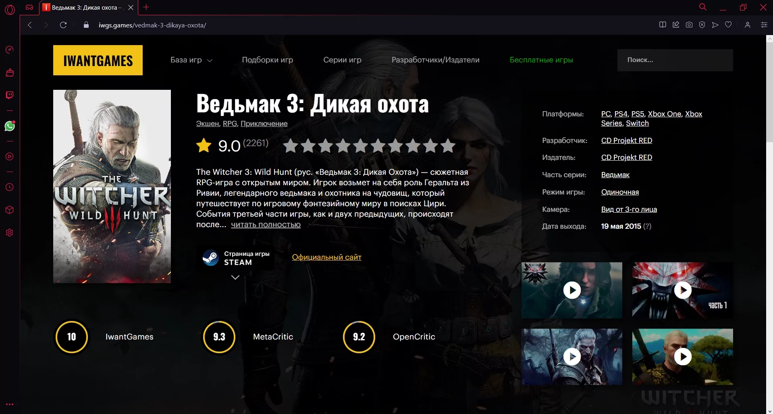Open ad blocker shield icon
Screen dimensions: 773x414
[x=702, y=25]
